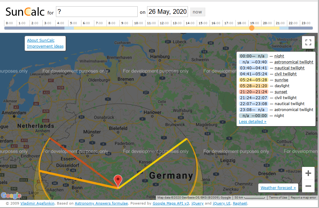Click the 05:28—21:20 daylight time swatch
Viewport: 319px width, 208px height.
(253, 86)
